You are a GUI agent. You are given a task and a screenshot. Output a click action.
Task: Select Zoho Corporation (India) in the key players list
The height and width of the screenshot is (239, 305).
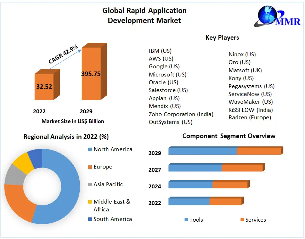[181, 114]
